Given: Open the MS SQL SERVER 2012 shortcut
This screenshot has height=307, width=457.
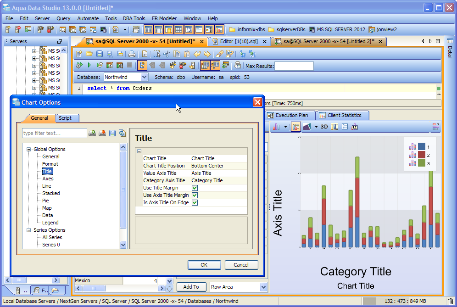Looking at the screenshot, I should point(337,29).
